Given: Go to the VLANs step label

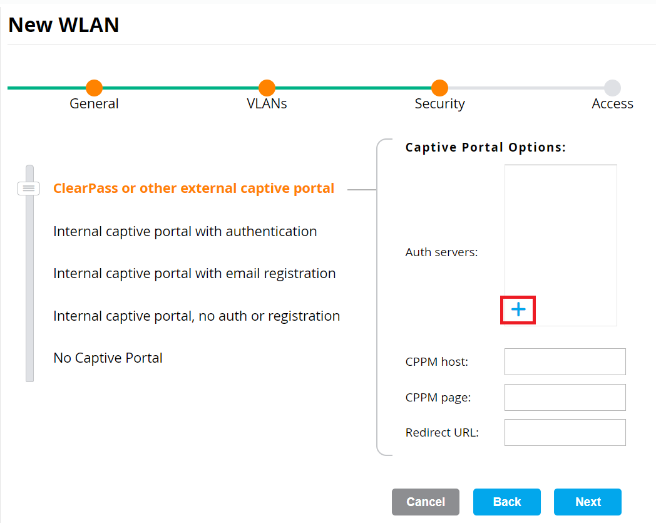Looking at the screenshot, I should tap(267, 104).
